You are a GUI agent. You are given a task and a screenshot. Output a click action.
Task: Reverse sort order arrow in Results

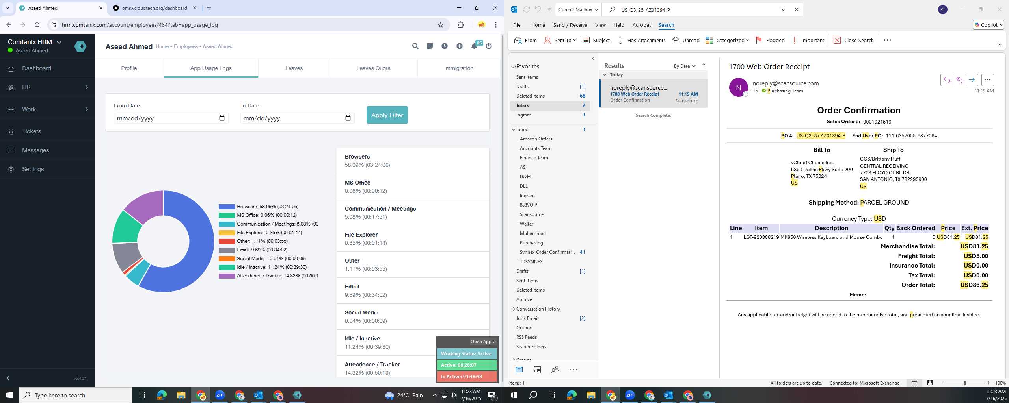(704, 66)
